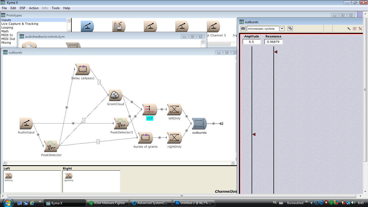Screen dimensions: 368x207
Task: Click the outbursts channel joiner module
Action: pos(199,124)
